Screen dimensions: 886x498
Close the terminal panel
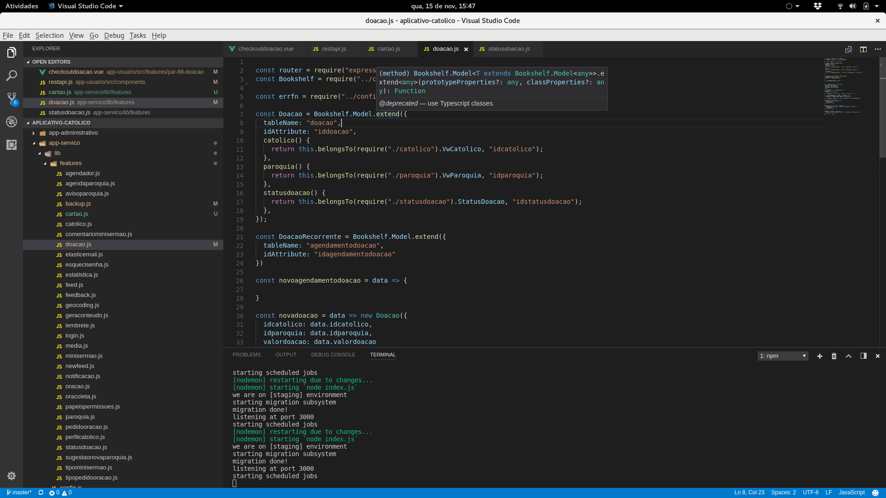pyautogui.click(x=878, y=356)
